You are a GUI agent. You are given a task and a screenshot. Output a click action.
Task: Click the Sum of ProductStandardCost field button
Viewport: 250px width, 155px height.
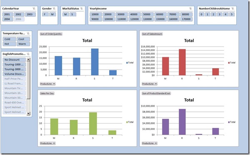[156, 93]
